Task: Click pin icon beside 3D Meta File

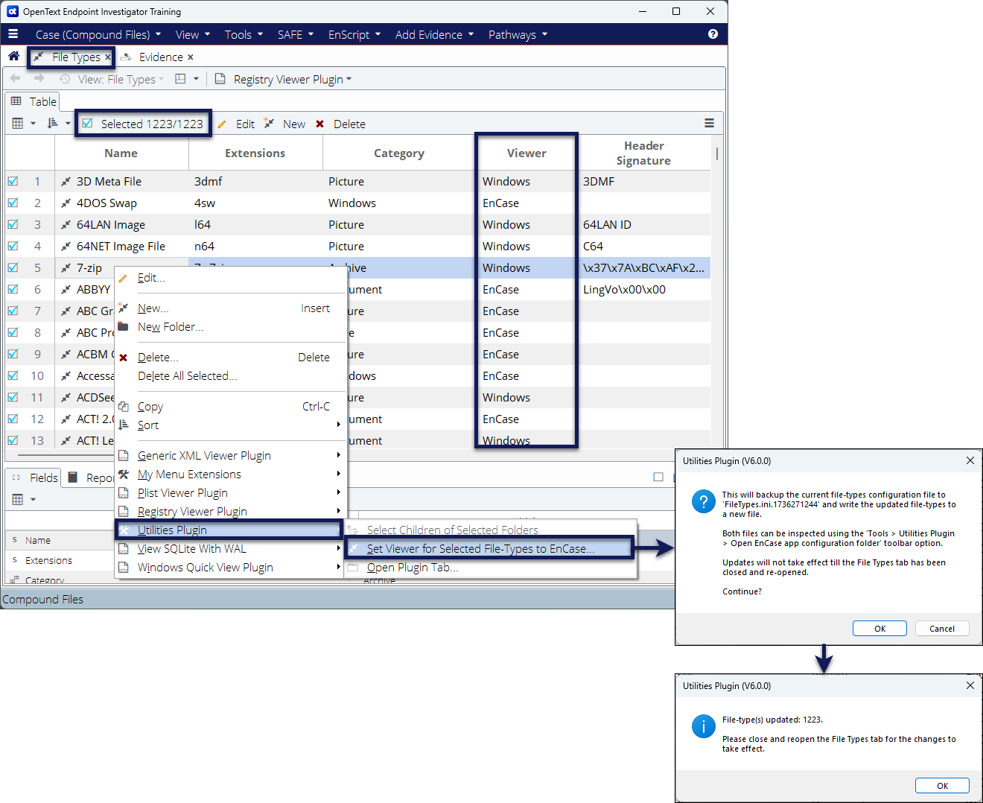Action: [66, 182]
